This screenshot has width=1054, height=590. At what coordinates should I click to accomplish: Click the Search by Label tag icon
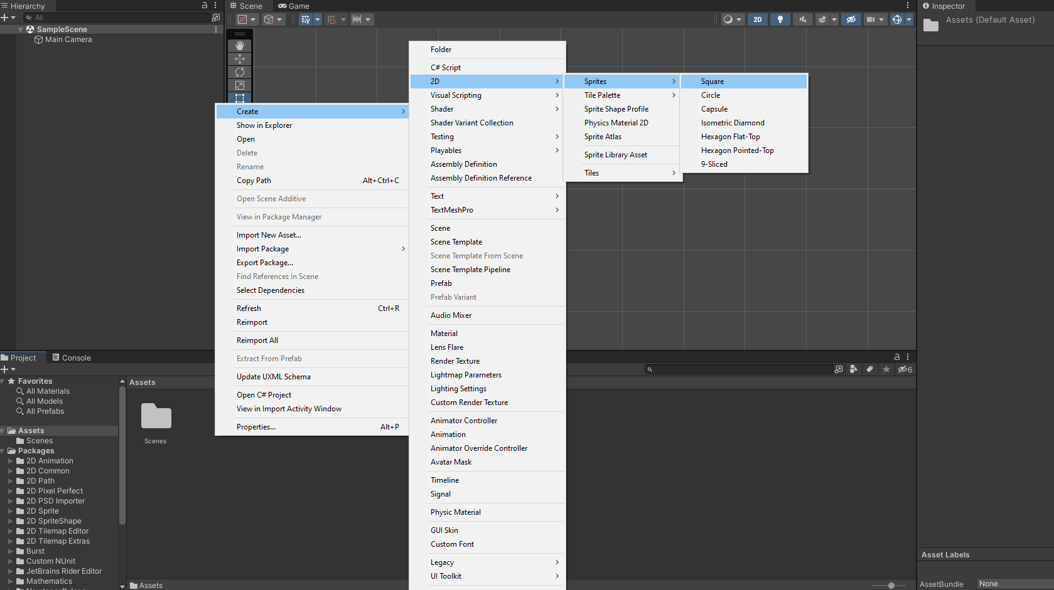869,369
